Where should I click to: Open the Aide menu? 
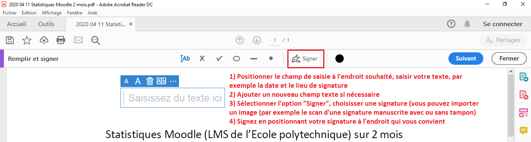click(92, 12)
